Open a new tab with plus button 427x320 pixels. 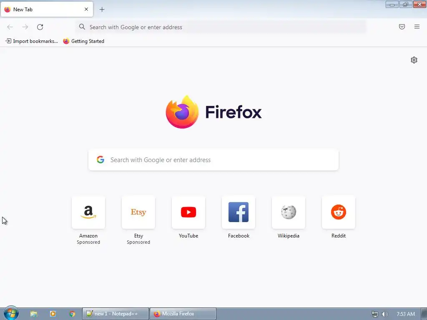(102, 10)
